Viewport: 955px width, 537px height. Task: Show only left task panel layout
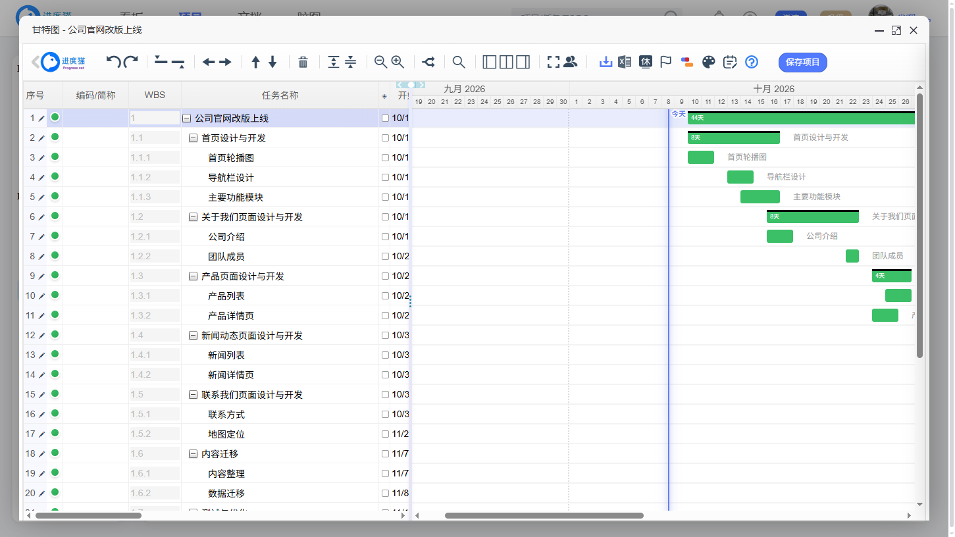(x=490, y=62)
